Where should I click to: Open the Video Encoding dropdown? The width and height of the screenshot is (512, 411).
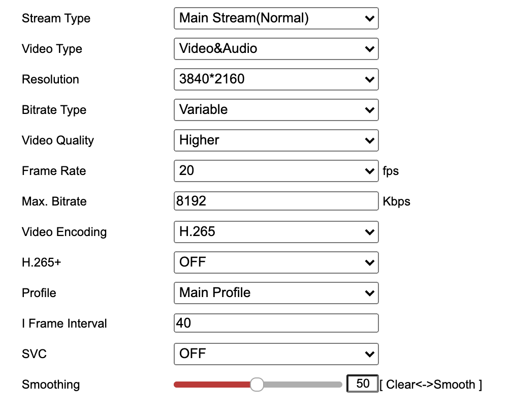[x=276, y=232]
